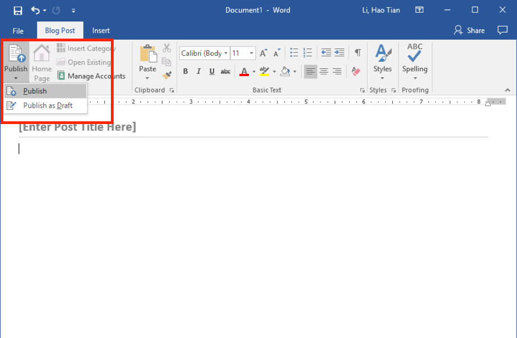This screenshot has height=338, width=517.
Task: Switch to the Insert tab
Action: pyautogui.click(x=101, y=31)
